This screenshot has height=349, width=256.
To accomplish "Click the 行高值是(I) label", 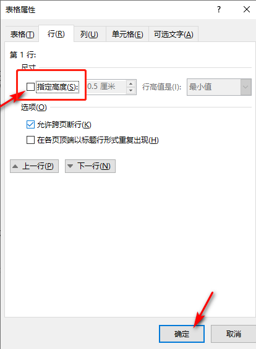I will (162, 87).
